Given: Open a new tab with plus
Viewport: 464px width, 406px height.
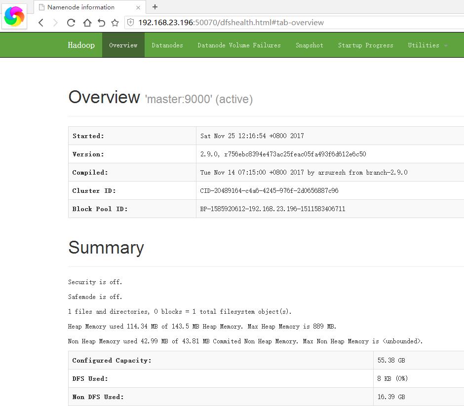Looking at the screenshot, I should [155, 7].
